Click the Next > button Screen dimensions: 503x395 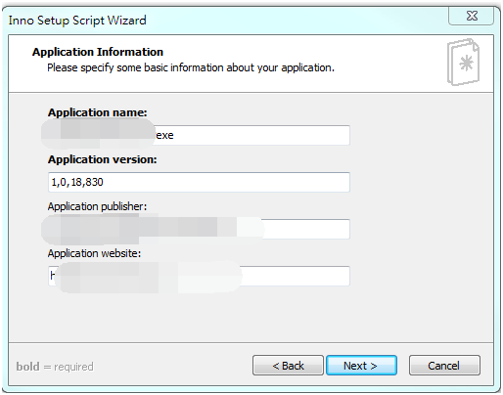361,366
